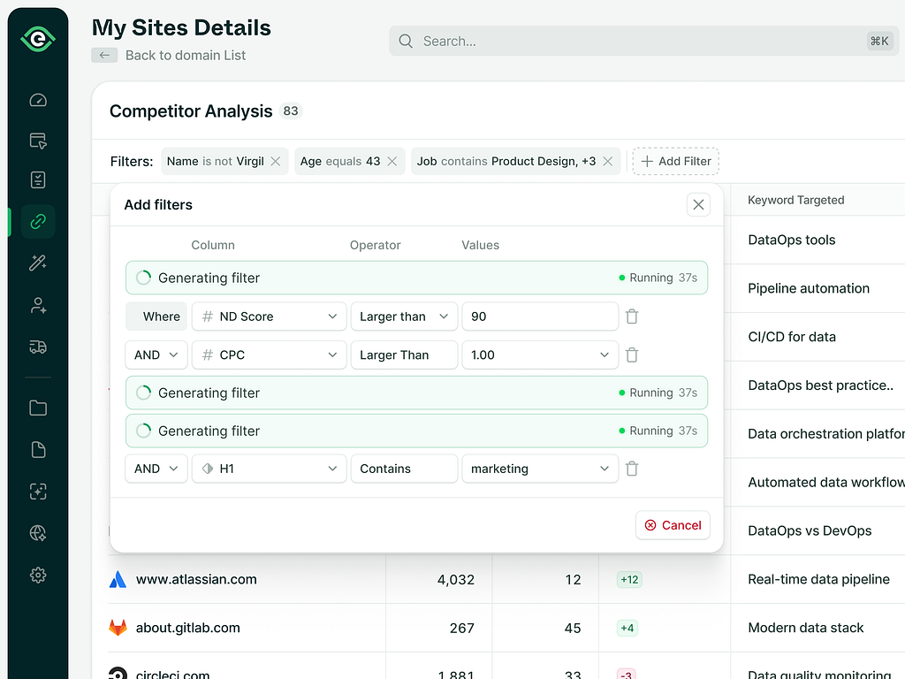Image resolution: width=905 pixels, height=679 pixels.
Task: Click the value field containing 90
Action: [x=540, y=317]
